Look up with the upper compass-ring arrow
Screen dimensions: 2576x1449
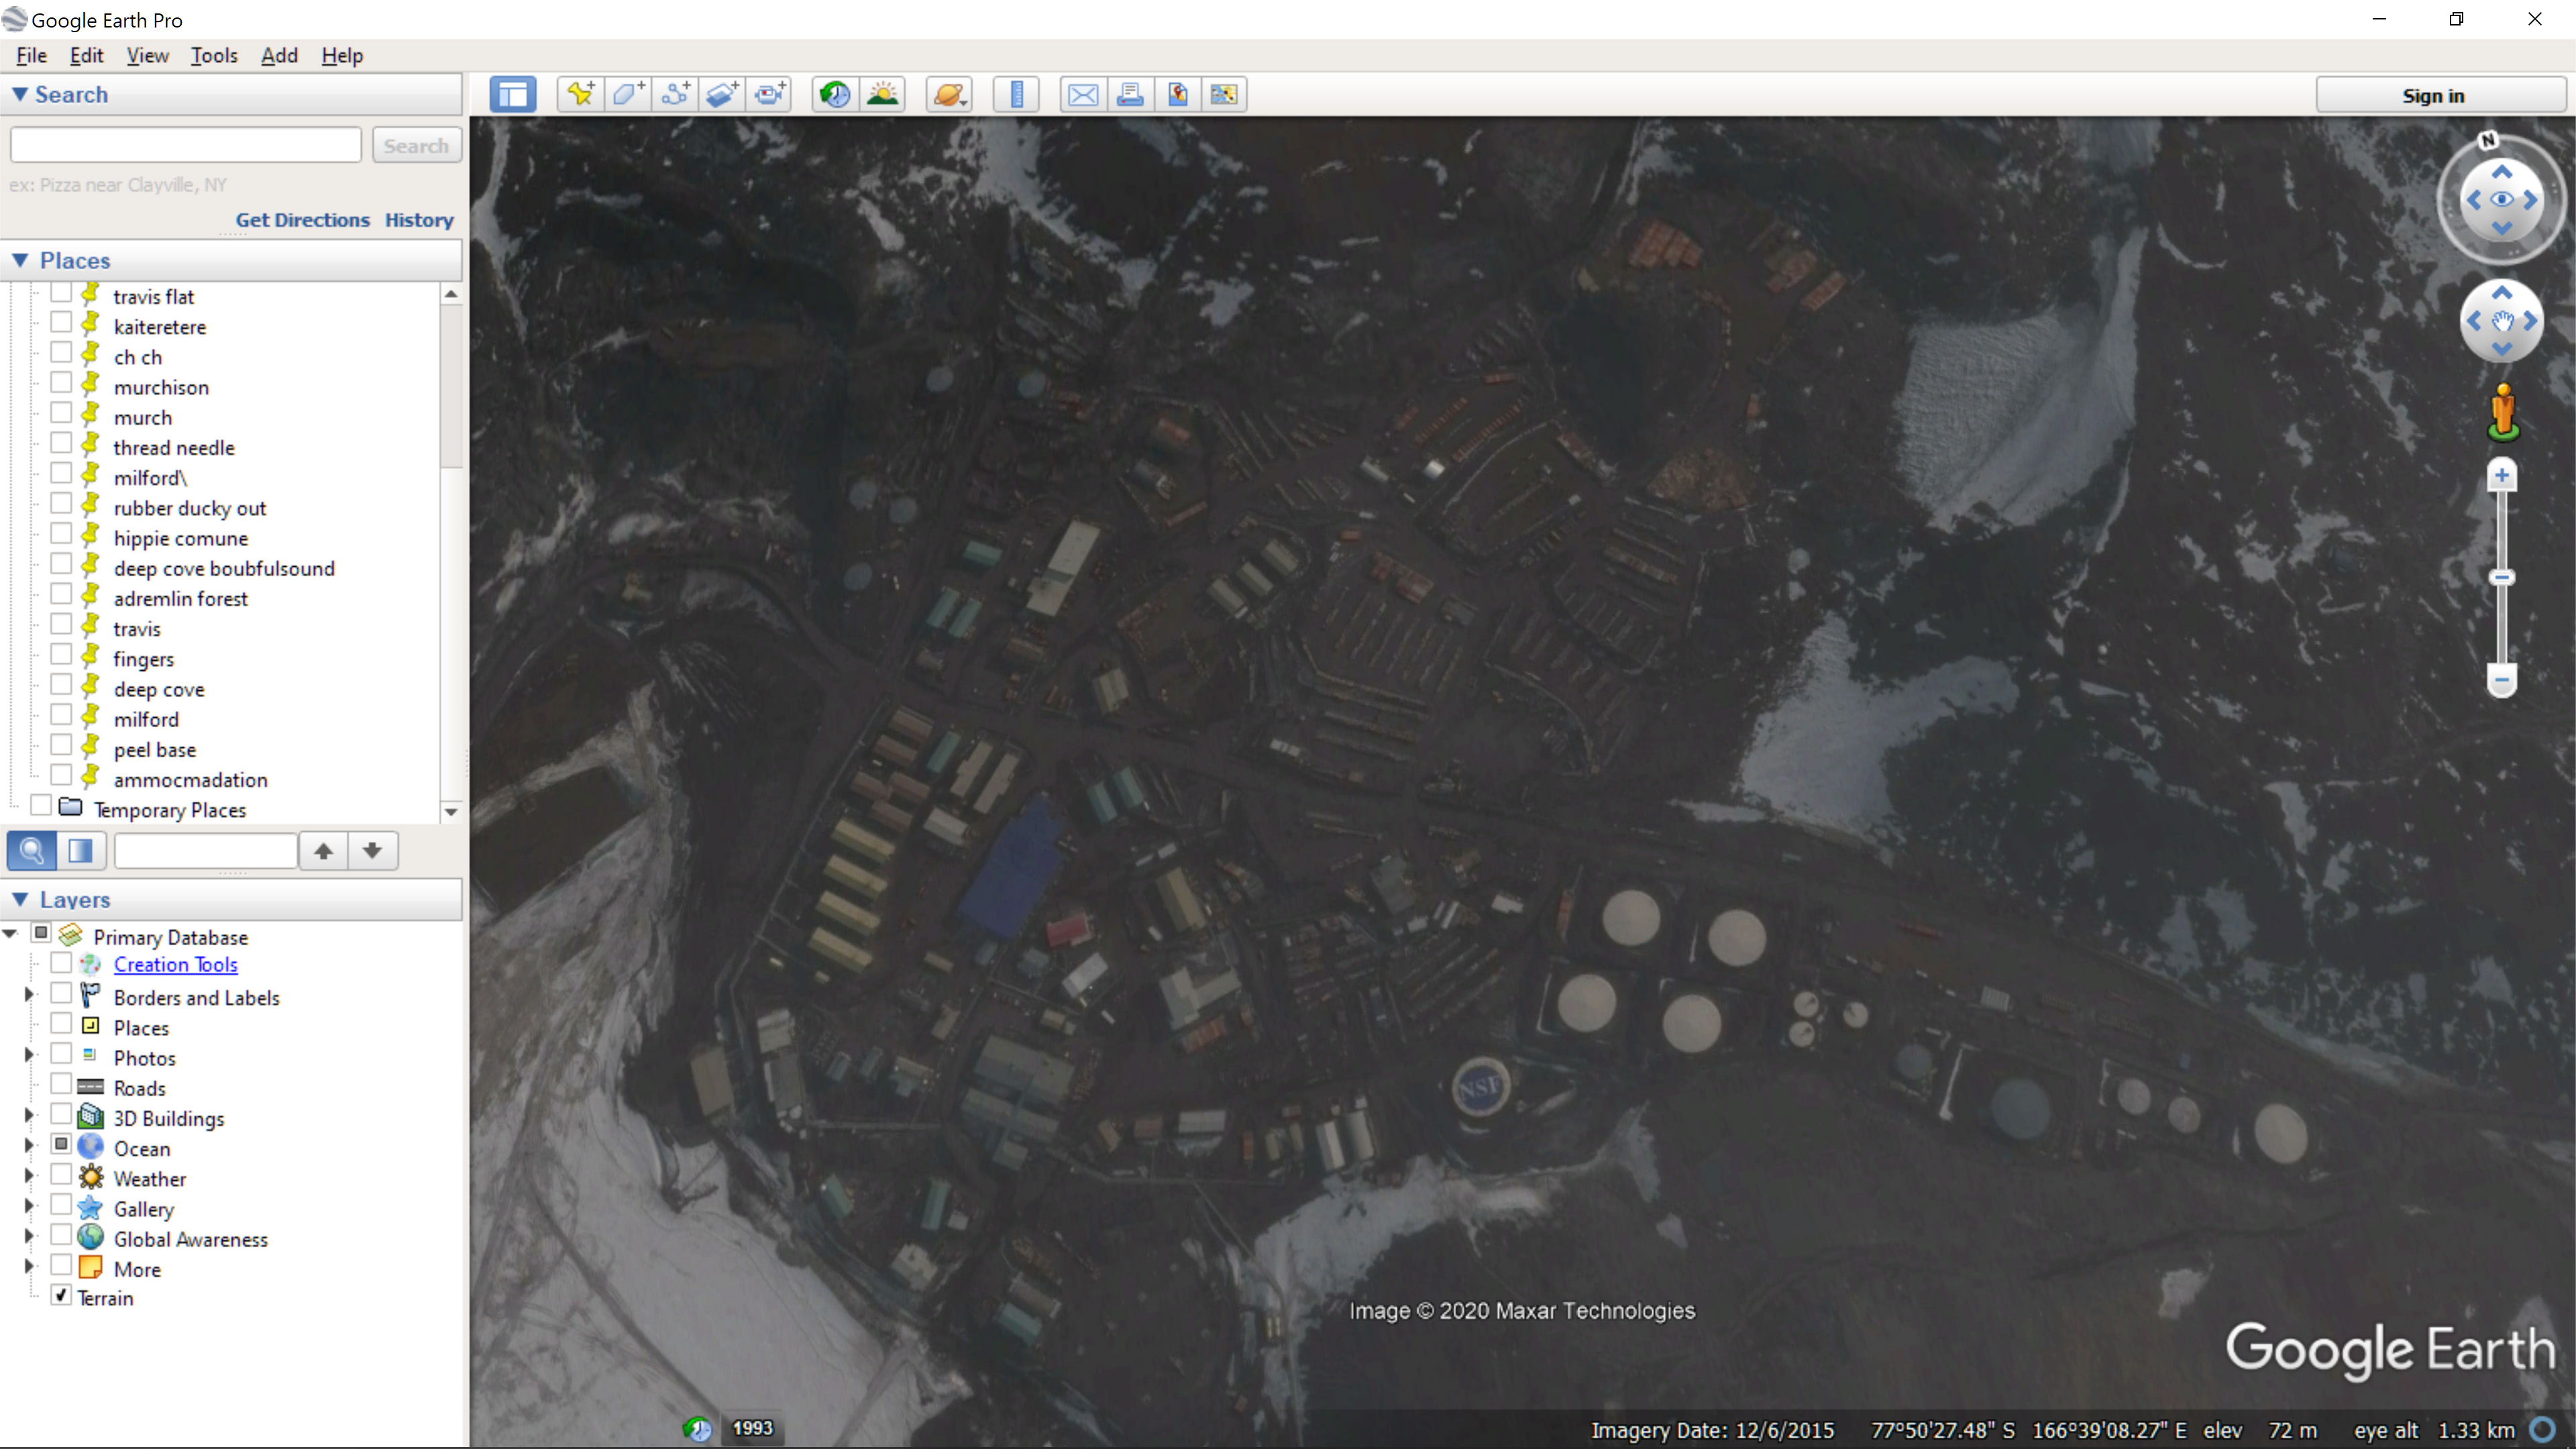pyautogui.click(x=2502, y=172)
